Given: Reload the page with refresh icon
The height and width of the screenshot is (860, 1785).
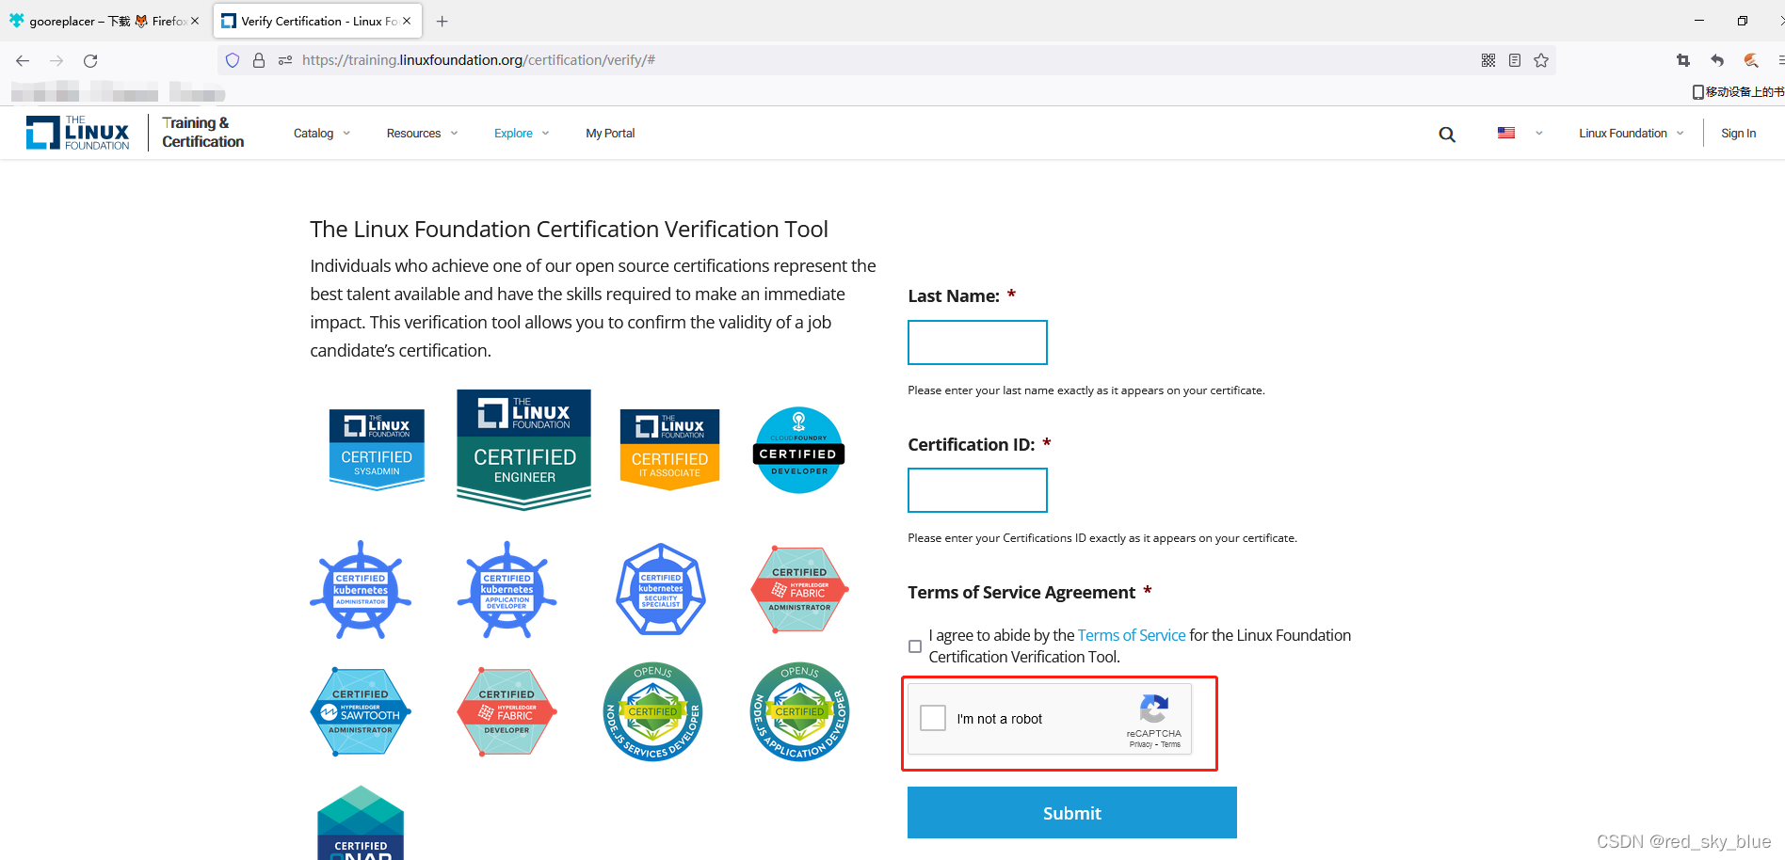Looking at the screenshot, I should coord(90,60).
